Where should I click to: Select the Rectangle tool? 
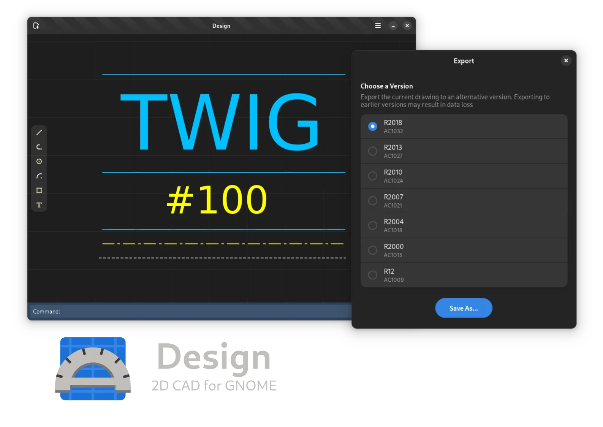point(39,190)
